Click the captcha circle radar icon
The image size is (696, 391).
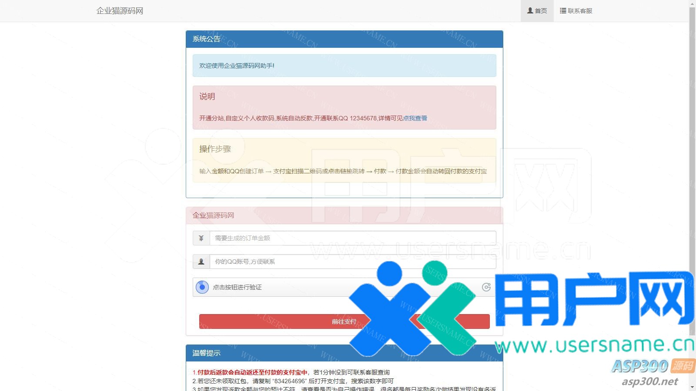(x=202, y=287)
